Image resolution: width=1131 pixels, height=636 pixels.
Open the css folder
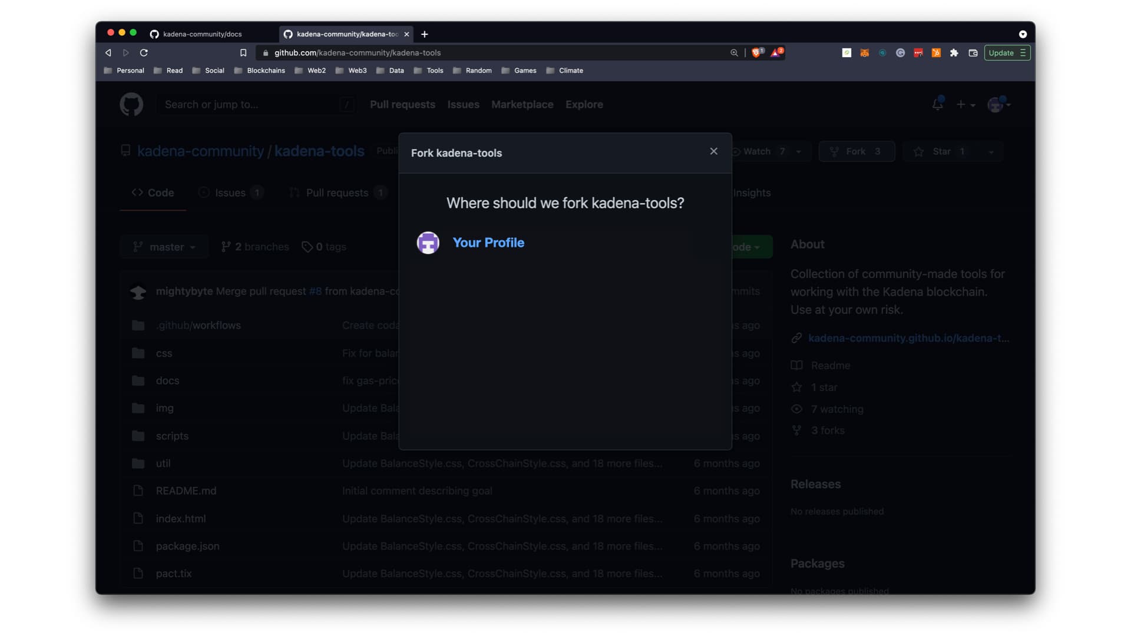click(164, 353)
